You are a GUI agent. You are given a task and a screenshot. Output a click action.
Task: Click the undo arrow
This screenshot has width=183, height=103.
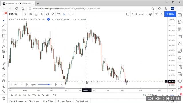(69, 14)
